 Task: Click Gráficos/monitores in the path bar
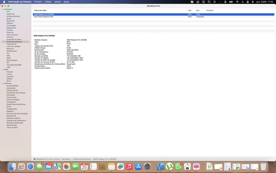click(x=82, y=159)
